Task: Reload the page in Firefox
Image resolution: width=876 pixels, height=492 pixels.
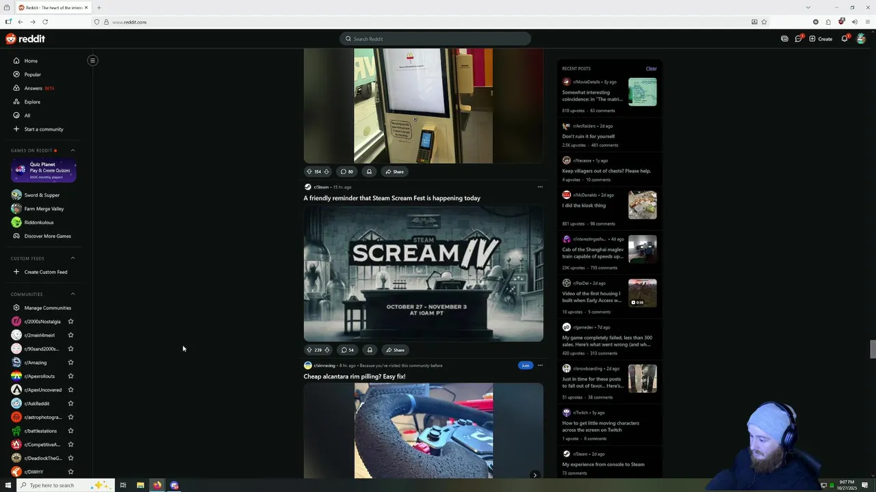Action: point(45,22)
